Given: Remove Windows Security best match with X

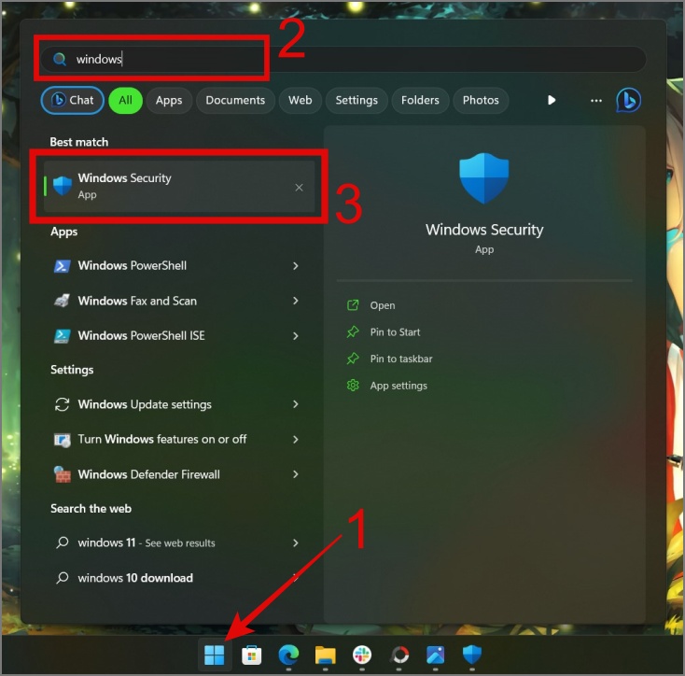Looking at the screenshot, I should pos(299,188).
